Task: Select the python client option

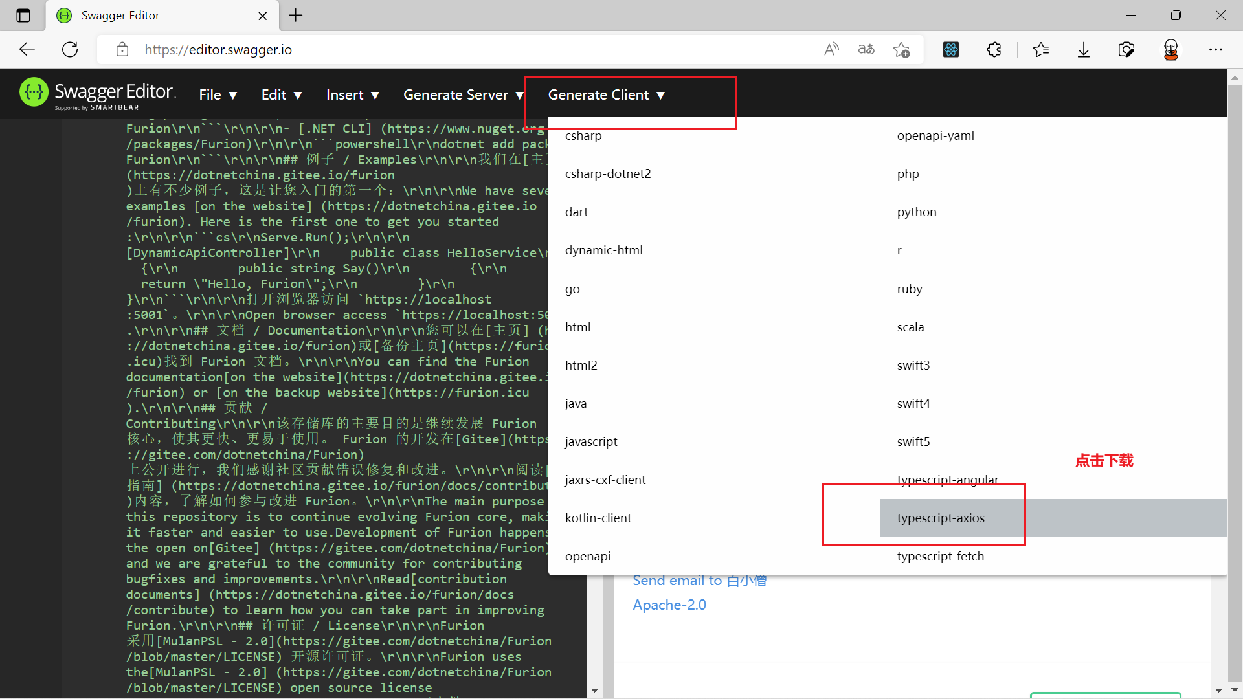Action: [917, 212]
